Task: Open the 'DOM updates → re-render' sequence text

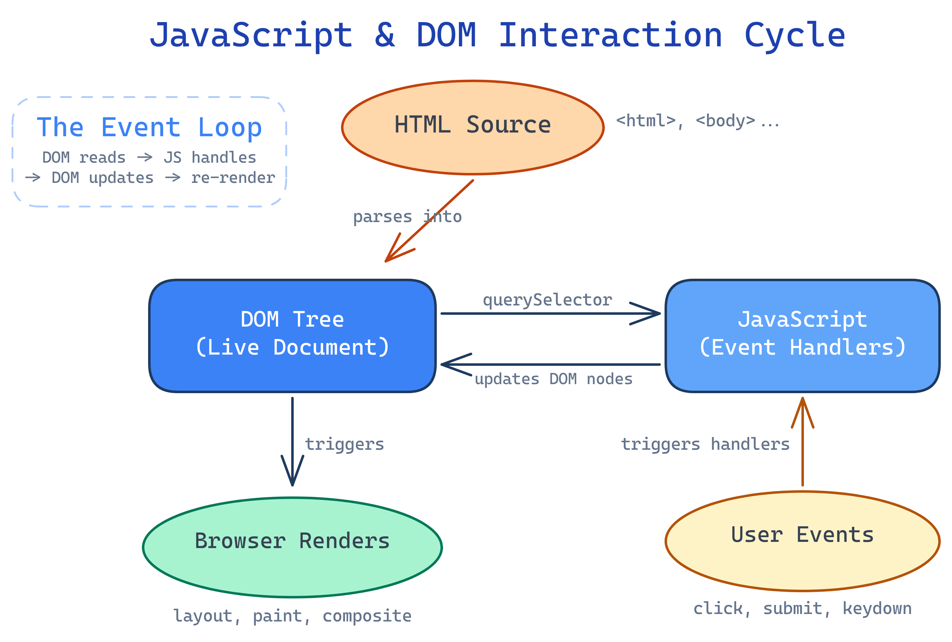Action: point(151,178)
